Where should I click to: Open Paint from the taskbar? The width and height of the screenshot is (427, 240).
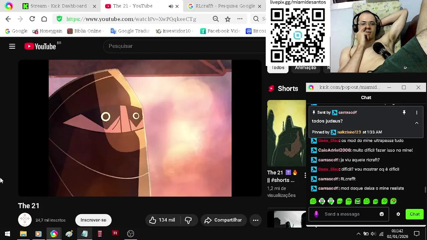[x=69, y=234]
